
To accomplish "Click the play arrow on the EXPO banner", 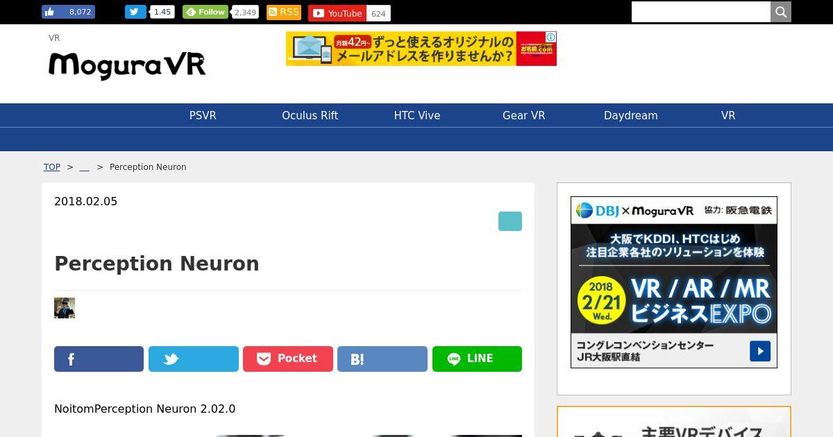I will (x=760, y=351).
